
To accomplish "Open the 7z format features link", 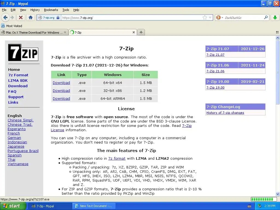I will tap(117, 158).
